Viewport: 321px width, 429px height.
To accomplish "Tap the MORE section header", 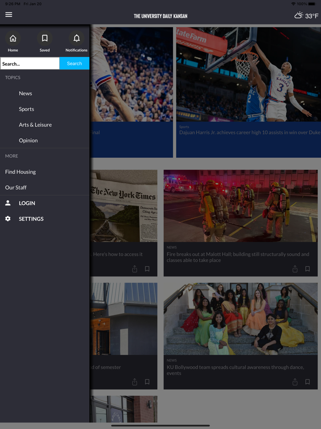I will click(11, 156).
